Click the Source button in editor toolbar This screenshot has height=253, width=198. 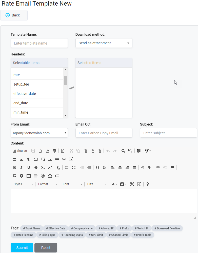tap(20, 151)
